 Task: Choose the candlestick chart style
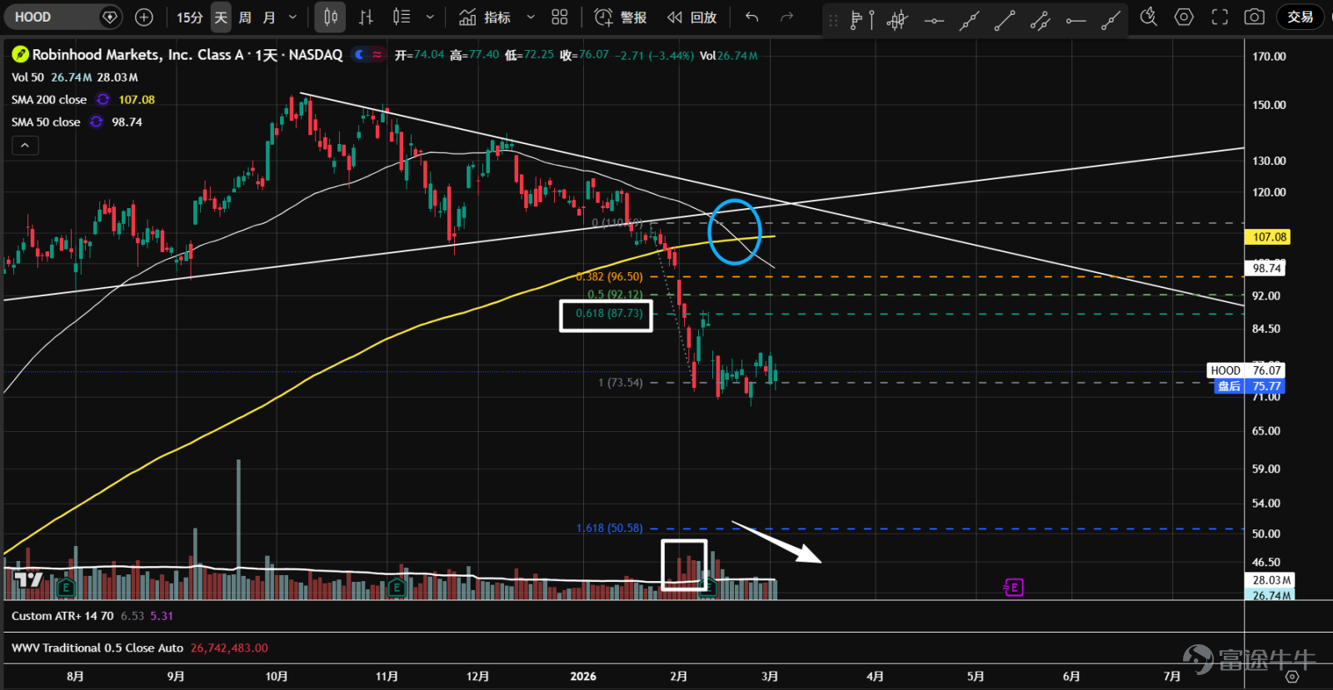331,17
